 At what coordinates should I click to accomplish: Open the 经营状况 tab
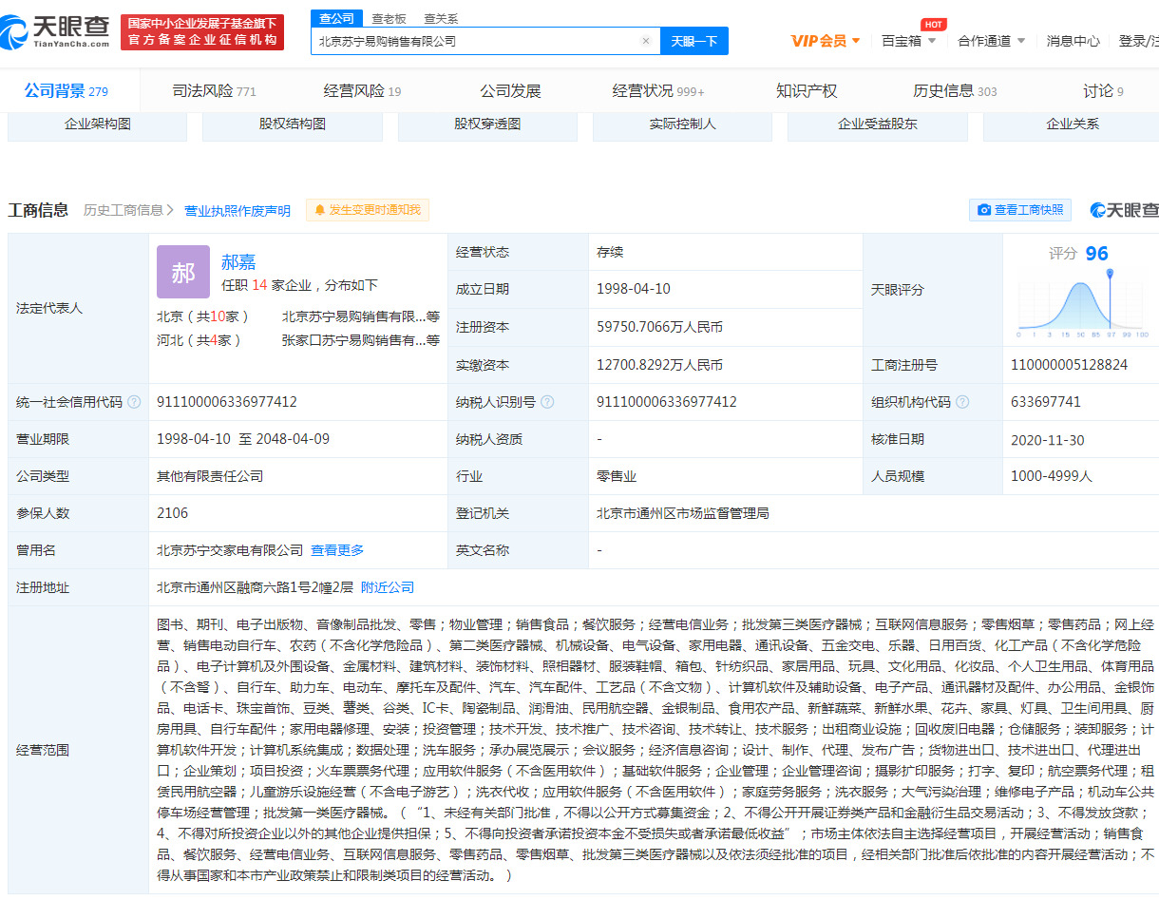658,91
